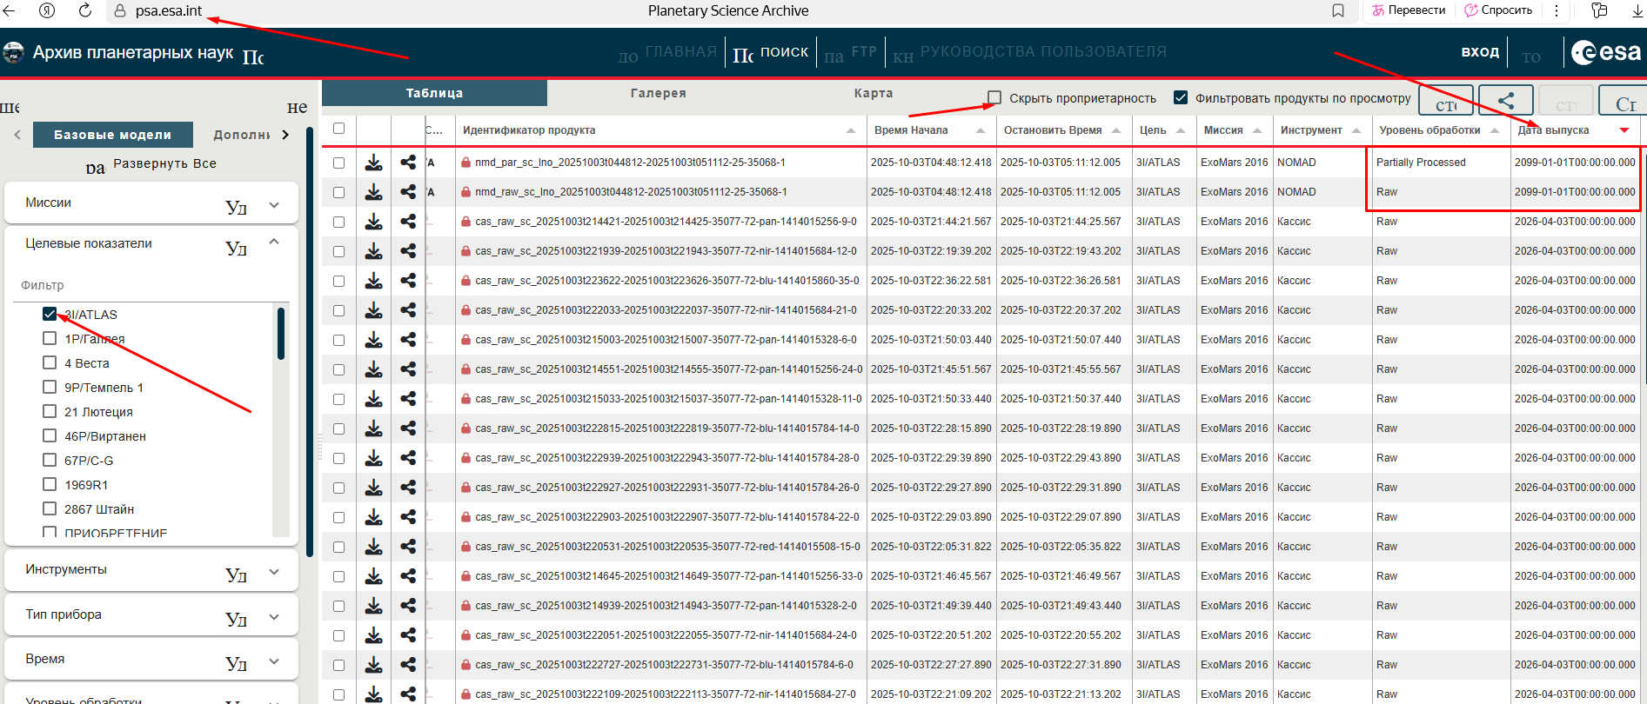
Task: Click the address bar showing psa.esa.int
Action: pyautogui.click(x=168, y=10)
